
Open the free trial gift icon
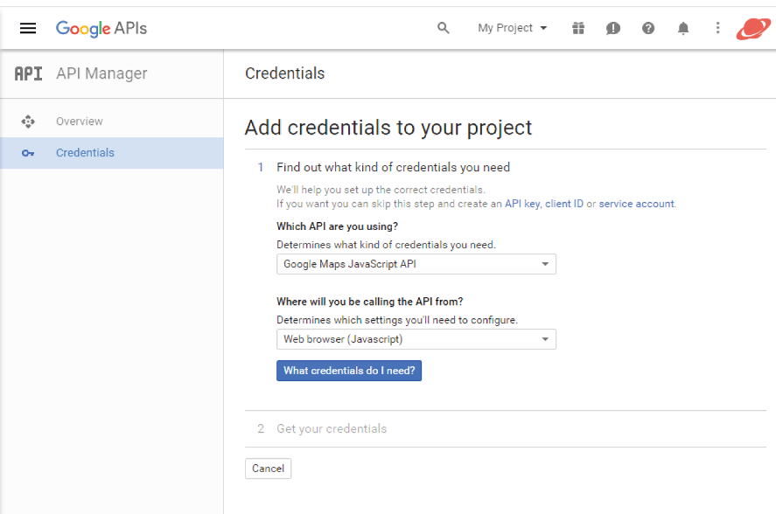click(x=578, y=28)
